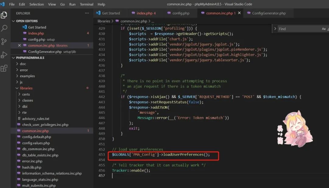This screenshot has height=188, width=329.
Task: Open the Go menu
Action: (x=62, y=4)
